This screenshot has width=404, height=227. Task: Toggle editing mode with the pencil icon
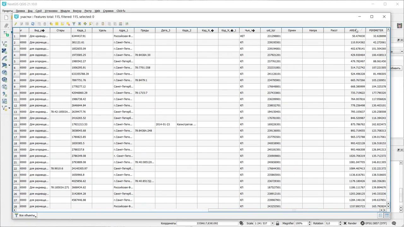click(15, 24)
